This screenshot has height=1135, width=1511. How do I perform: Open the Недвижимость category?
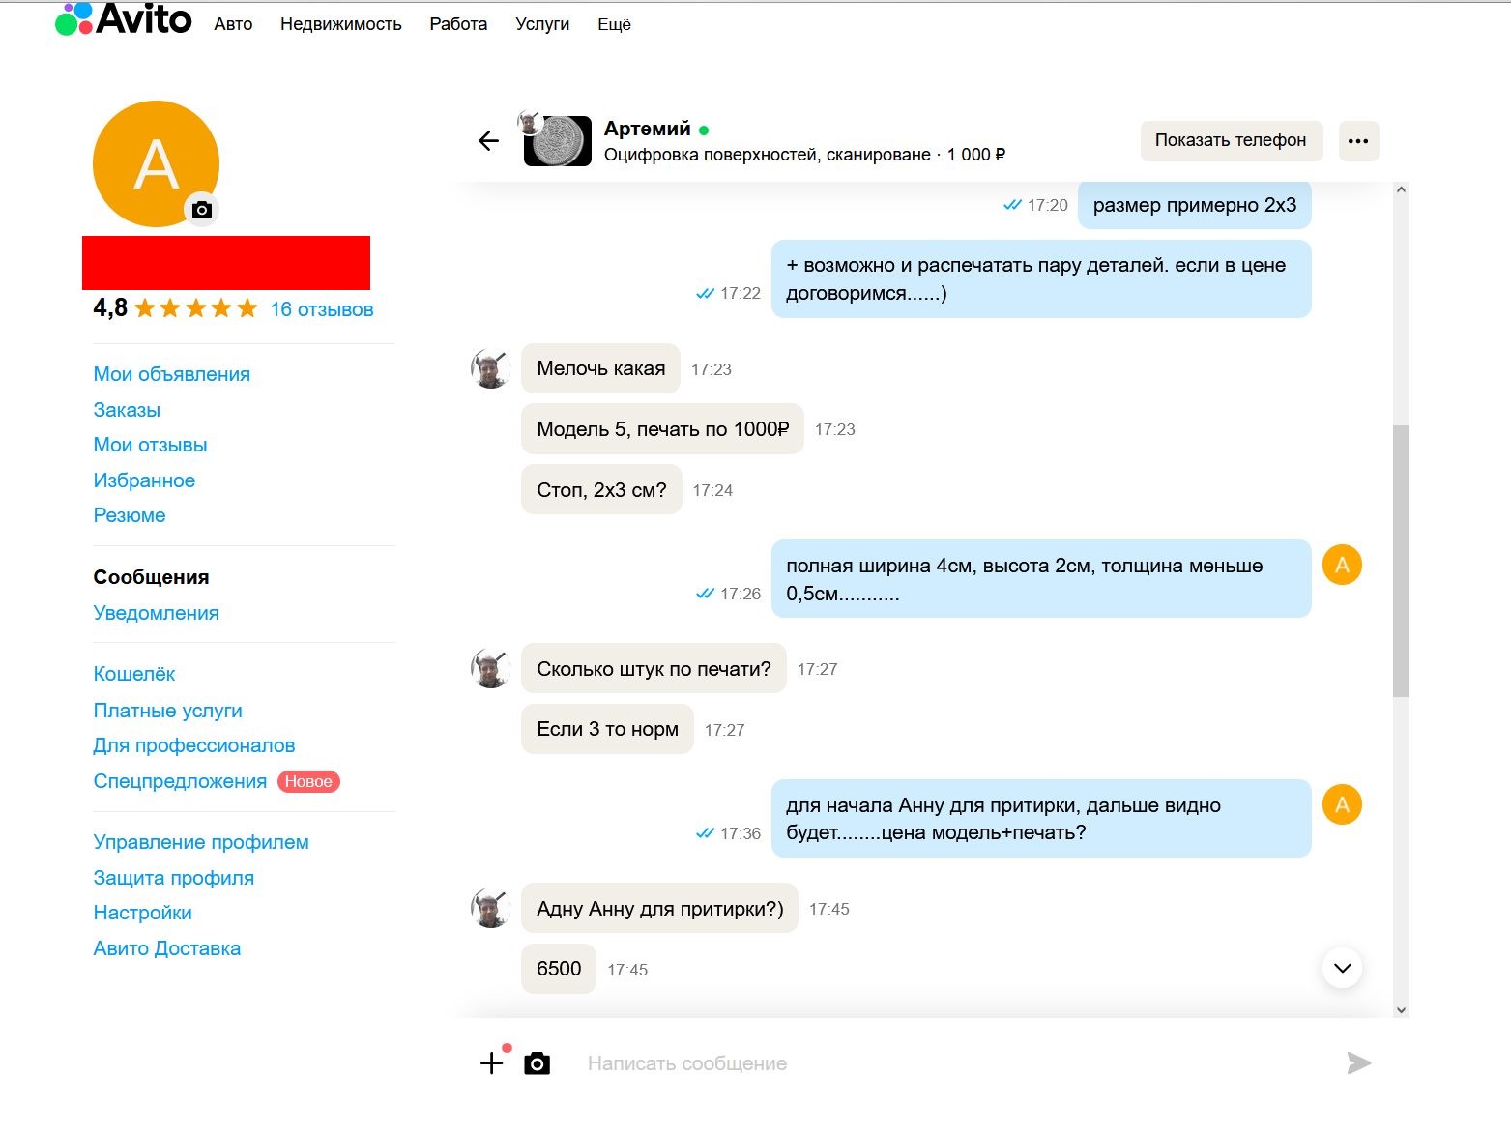tap(340, 24)
